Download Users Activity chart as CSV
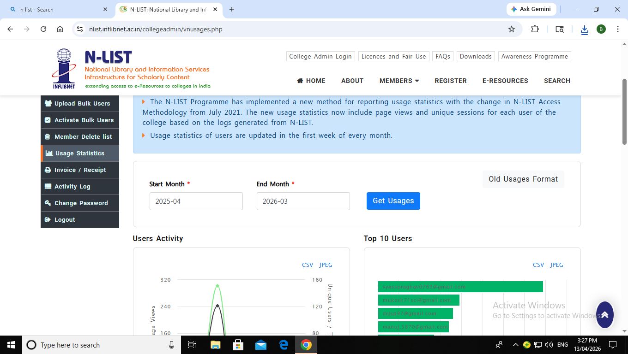This screenshot has width=628, height=354. pyautogui.click(x=307, y=265)
